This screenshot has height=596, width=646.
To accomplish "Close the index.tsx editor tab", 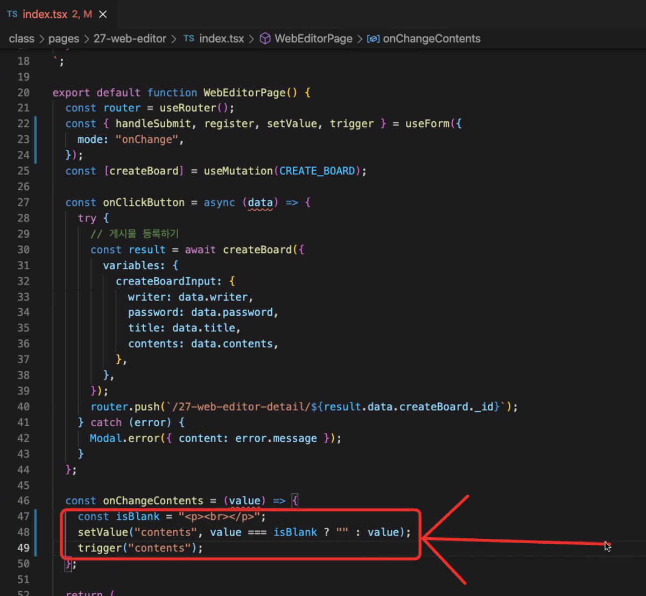I will click(x=103, y=15).
